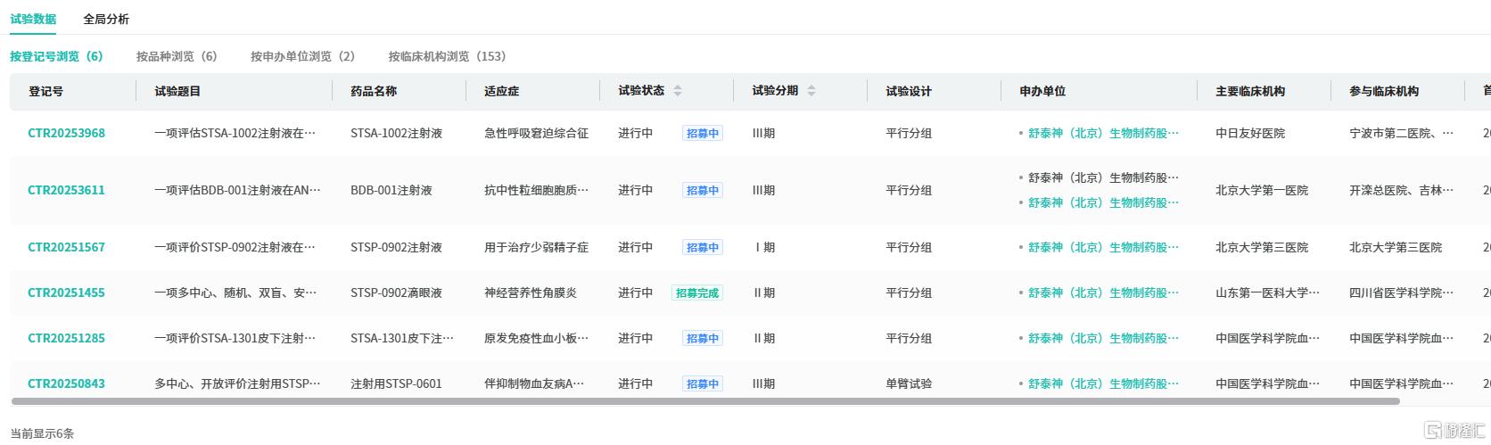The height and width of the screenshot is (445, 1491).
Task: Click the 申办单位 column header
Action: 1042,91
